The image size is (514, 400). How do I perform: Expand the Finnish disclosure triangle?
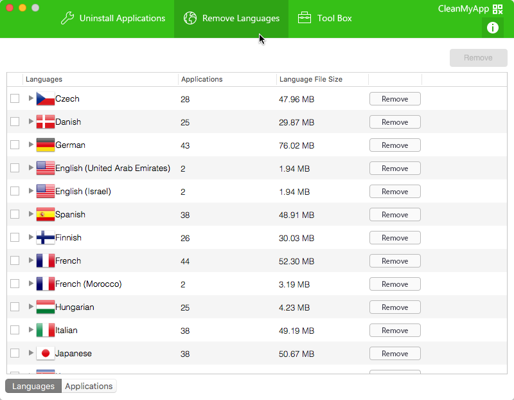point(31,238)
